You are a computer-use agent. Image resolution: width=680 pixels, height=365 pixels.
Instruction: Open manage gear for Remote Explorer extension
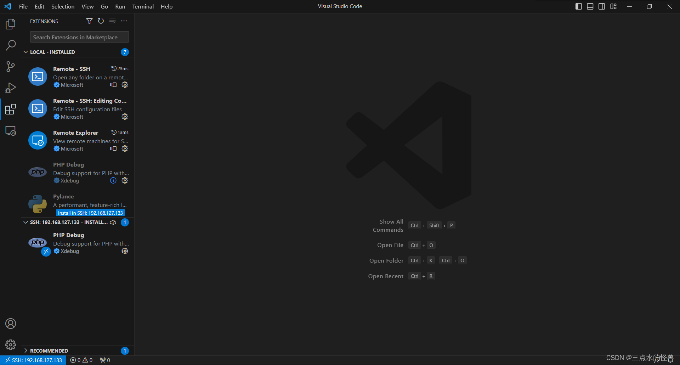coord(125,148)
